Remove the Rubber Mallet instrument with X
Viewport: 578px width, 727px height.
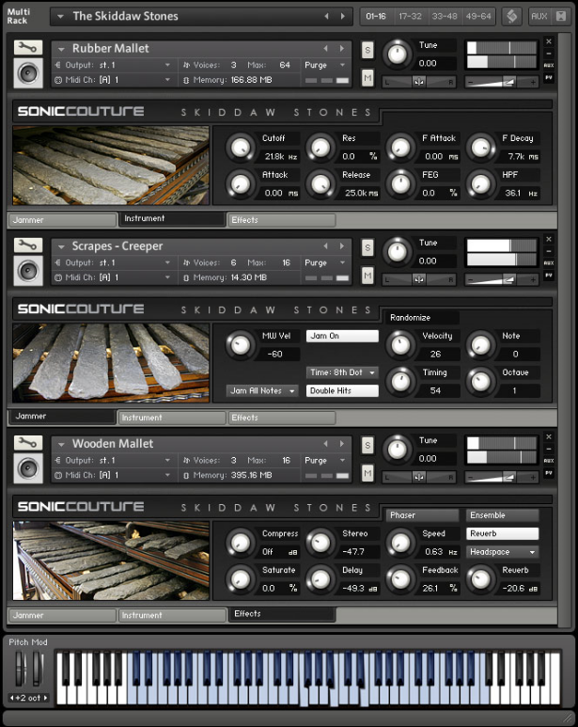point(549,41)
